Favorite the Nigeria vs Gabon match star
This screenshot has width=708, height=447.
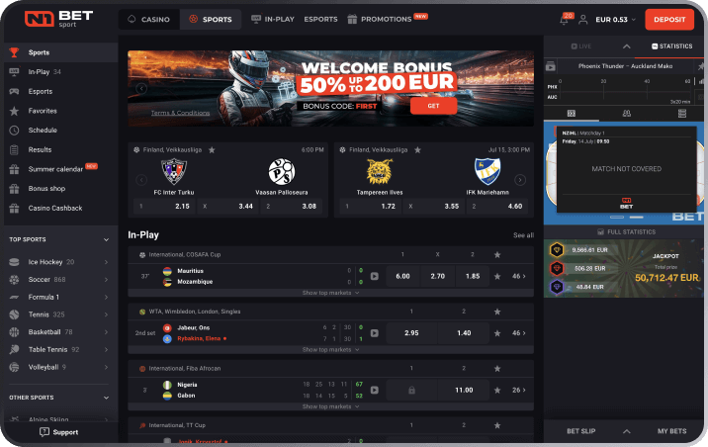click(x=497, y=390)
